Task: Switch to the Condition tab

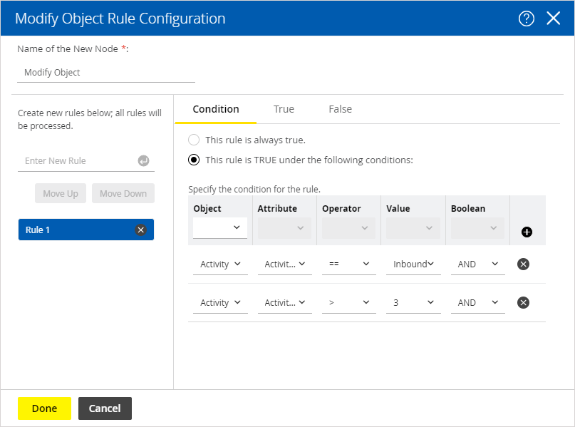Action: tap(216, 109)
